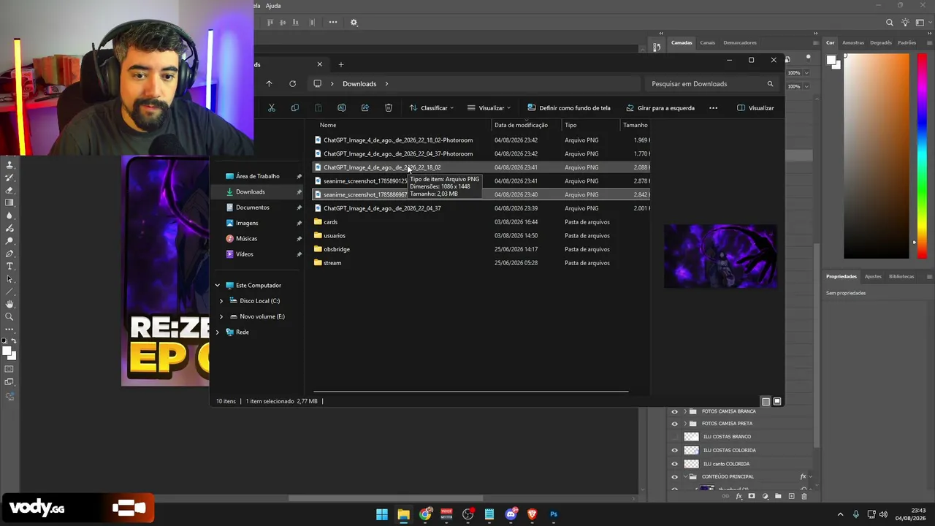935x526 pixels.
Task: Select the Eraser tool in Photoshop
Action: click(x=9, y=190)
